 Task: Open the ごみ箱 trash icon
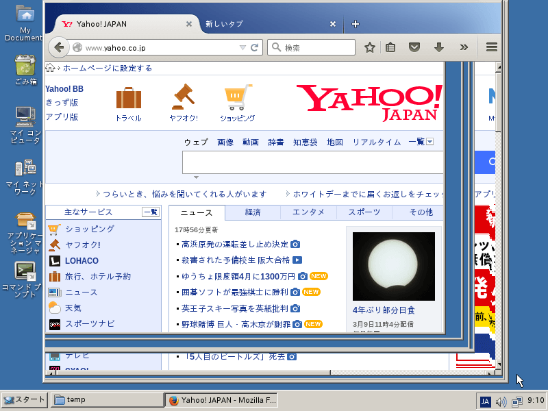25,70
